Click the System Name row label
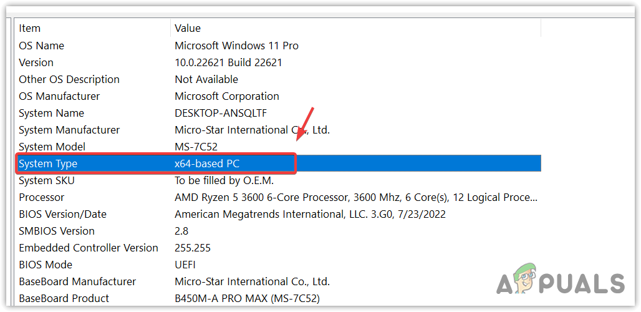 51,113
